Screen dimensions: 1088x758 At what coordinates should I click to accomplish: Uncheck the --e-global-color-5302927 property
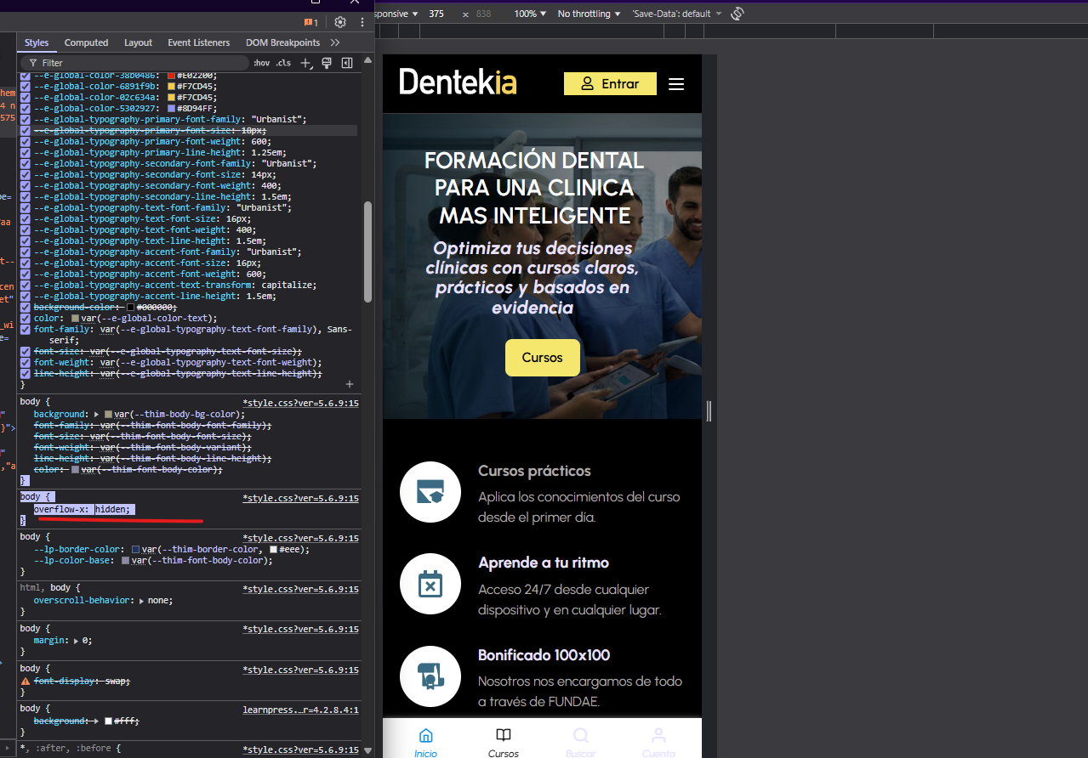click(x=26, y=109)
